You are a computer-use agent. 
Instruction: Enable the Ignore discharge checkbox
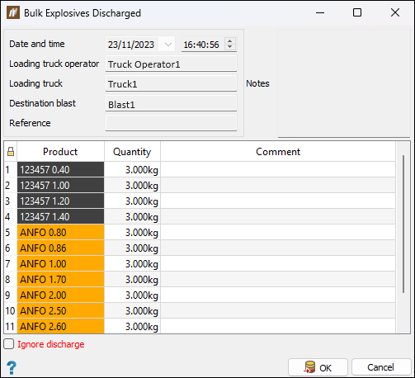pos(9,344)
